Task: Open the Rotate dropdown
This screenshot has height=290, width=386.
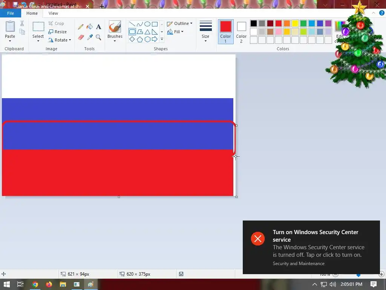Action: [x=60, y=40]
